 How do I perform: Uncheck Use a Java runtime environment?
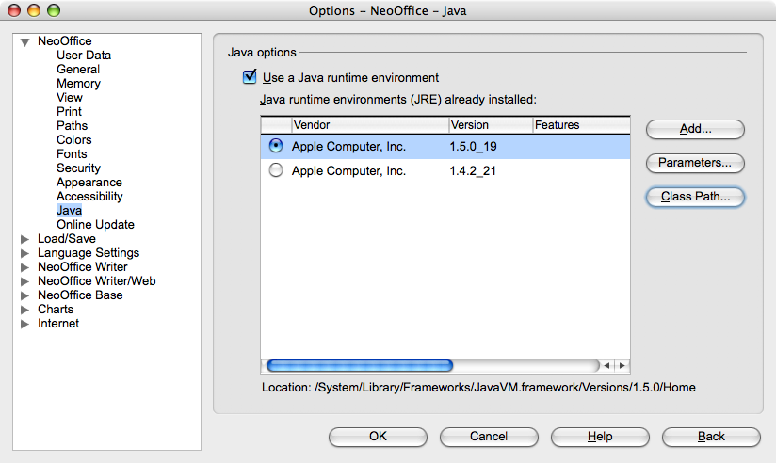click(x=250, y=77)
